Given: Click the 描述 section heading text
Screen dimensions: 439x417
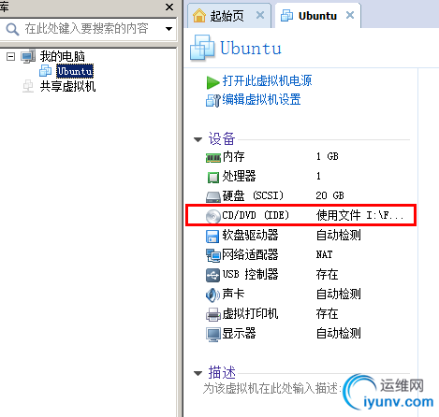Looking at the screenshot, I should pos(222,372).
